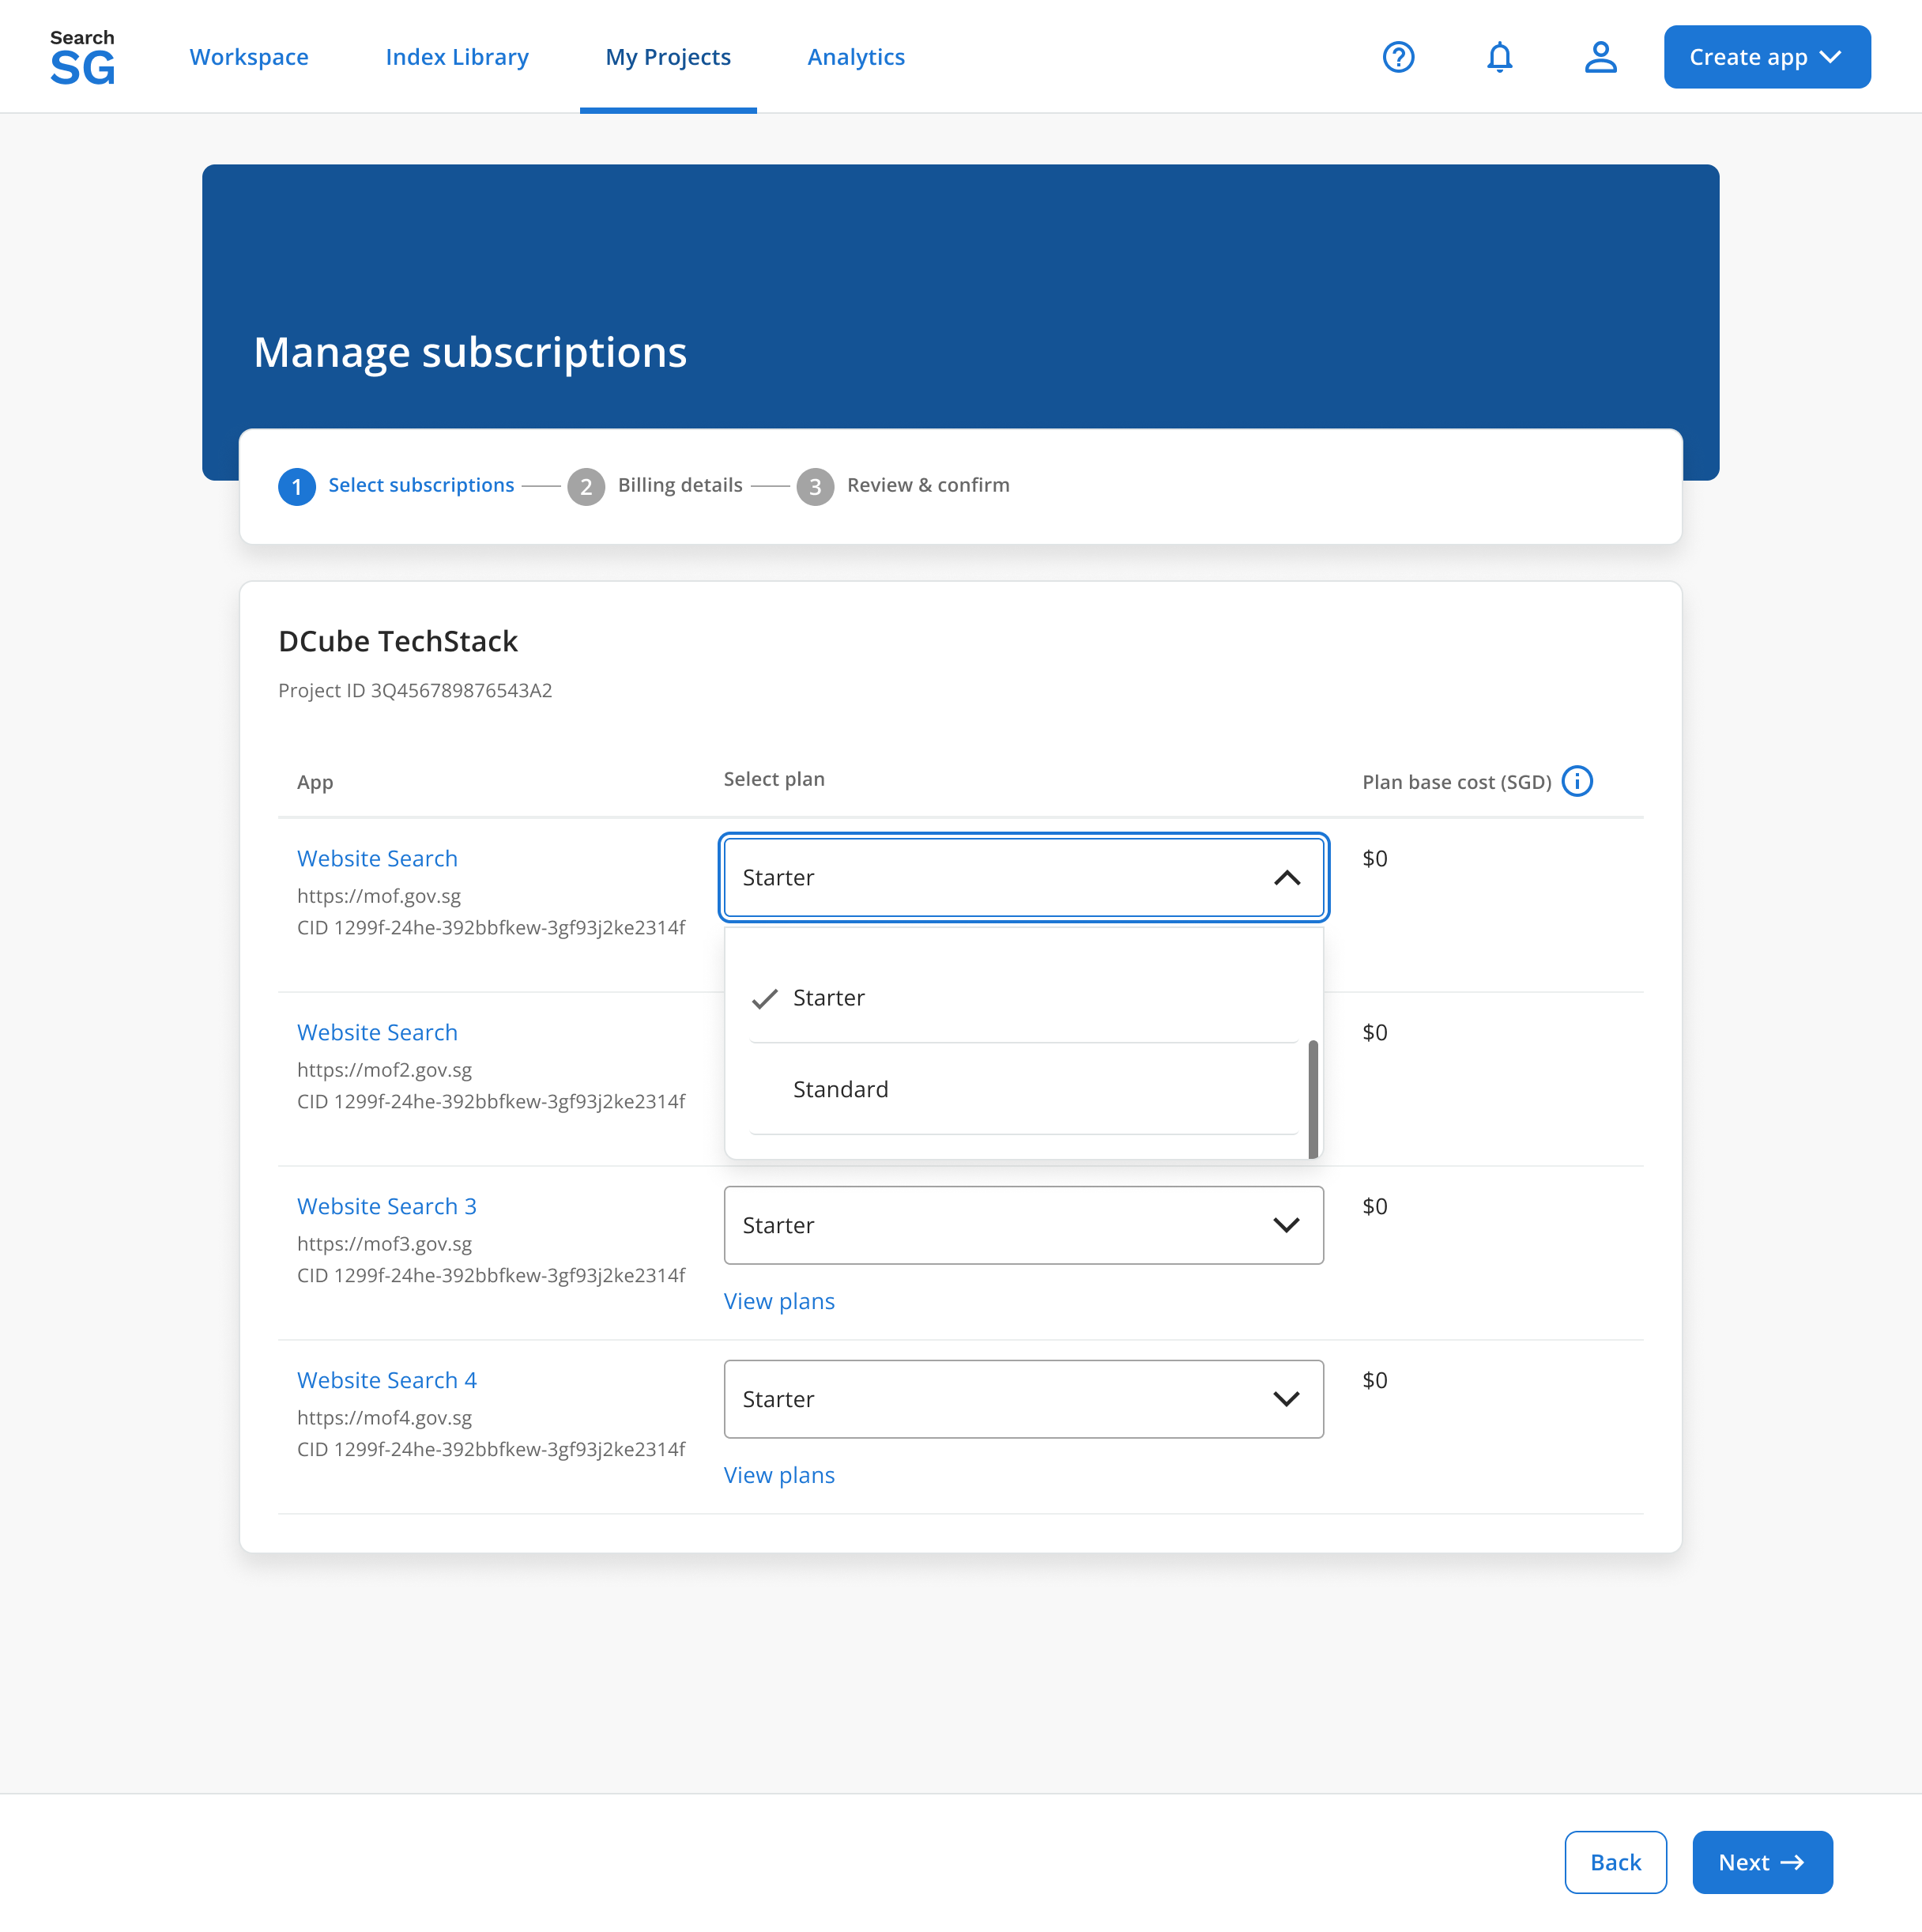Click the plan dropdown list scrollbar
The height and width of the screenshot is (1932, 1922).
(1313, 1098)
